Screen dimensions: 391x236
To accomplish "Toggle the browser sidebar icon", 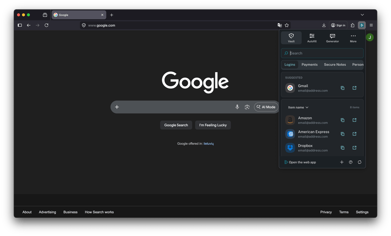I will (x=20, y=25).
